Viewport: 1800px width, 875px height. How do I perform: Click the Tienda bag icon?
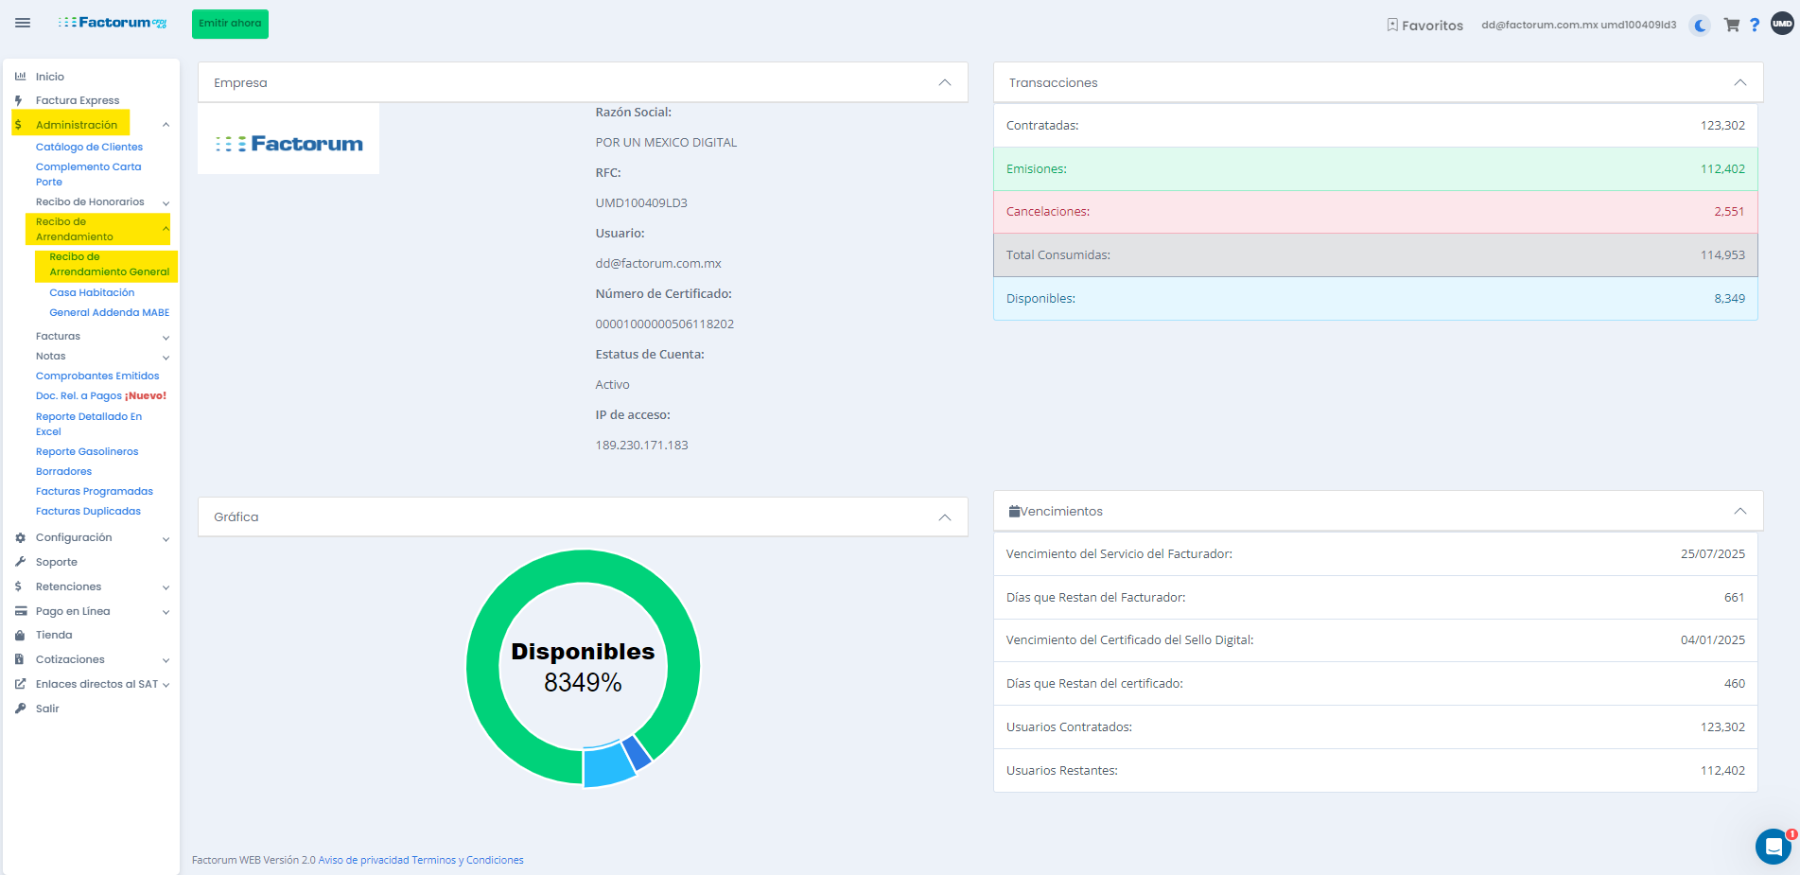click(x=20, y=636)
